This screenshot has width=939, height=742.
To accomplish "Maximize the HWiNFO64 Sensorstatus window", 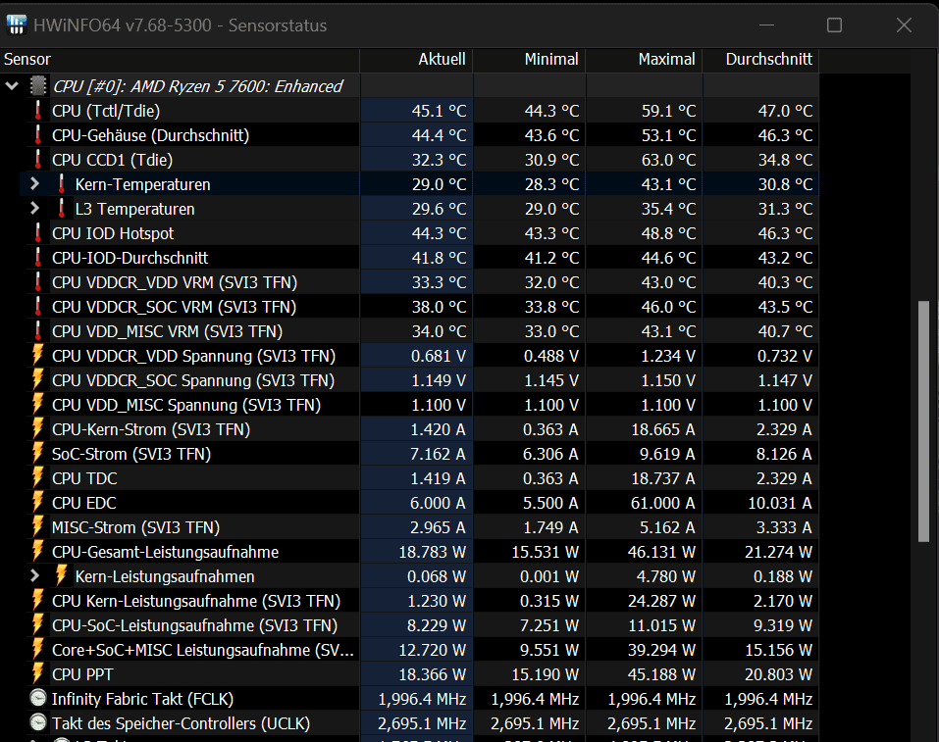I will pyautogui.click(x=834, y=25).
